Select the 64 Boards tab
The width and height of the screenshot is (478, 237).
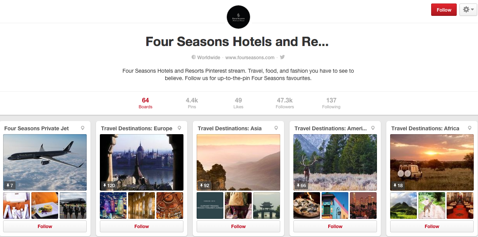pos(146,103)
